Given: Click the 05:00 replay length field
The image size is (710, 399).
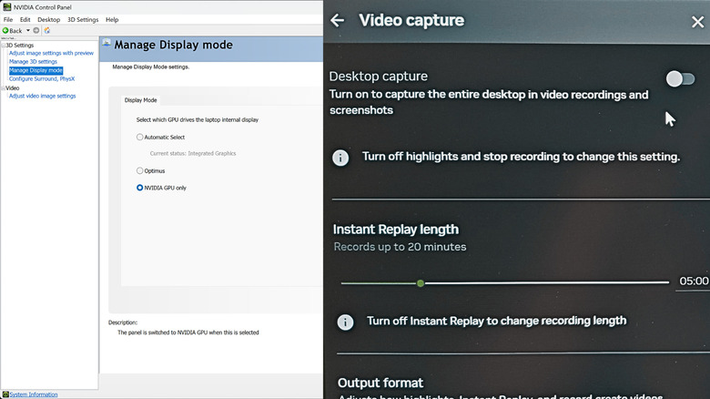Looking at the screenshot, I should [694, 281].
